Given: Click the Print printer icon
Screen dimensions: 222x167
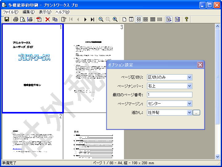Looking at the screenshot, I should [x=16, y=19].
